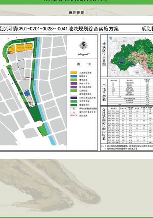153x218 pixels.
Task: Click the 规划图则 section heading
Action: (76, 13)
